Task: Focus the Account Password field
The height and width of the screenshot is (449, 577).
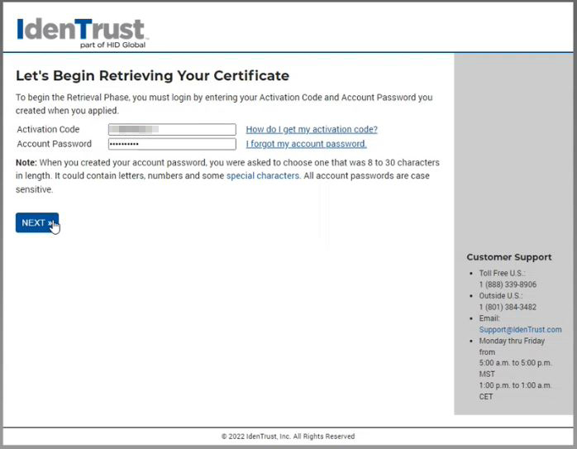Action: [x=172, y=144]
